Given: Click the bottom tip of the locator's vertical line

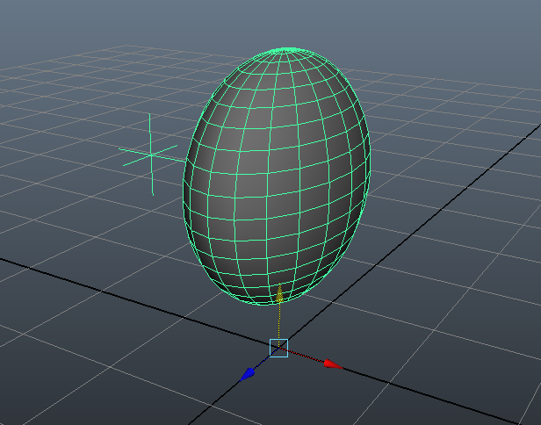Looking at the screenshot, I should [152, 193].
